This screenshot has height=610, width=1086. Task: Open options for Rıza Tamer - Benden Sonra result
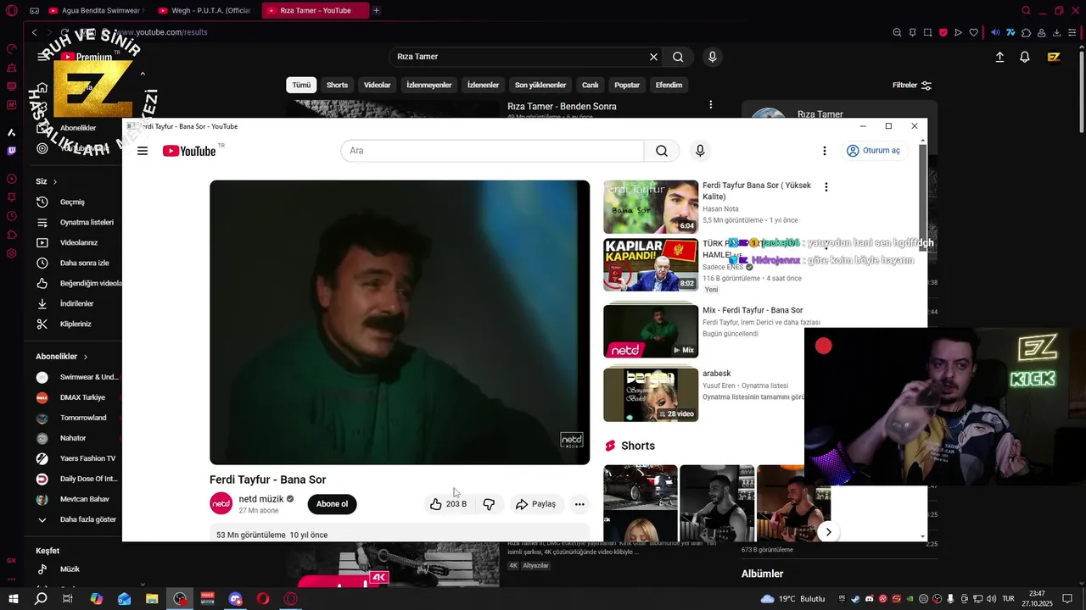point(711,105)
